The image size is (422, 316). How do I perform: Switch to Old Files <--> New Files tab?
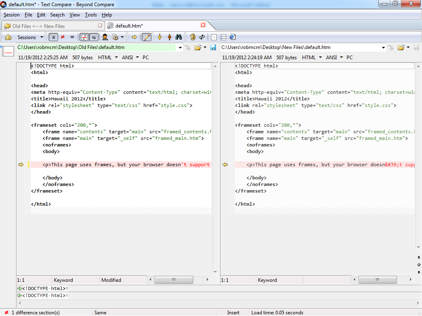(38, 26)
